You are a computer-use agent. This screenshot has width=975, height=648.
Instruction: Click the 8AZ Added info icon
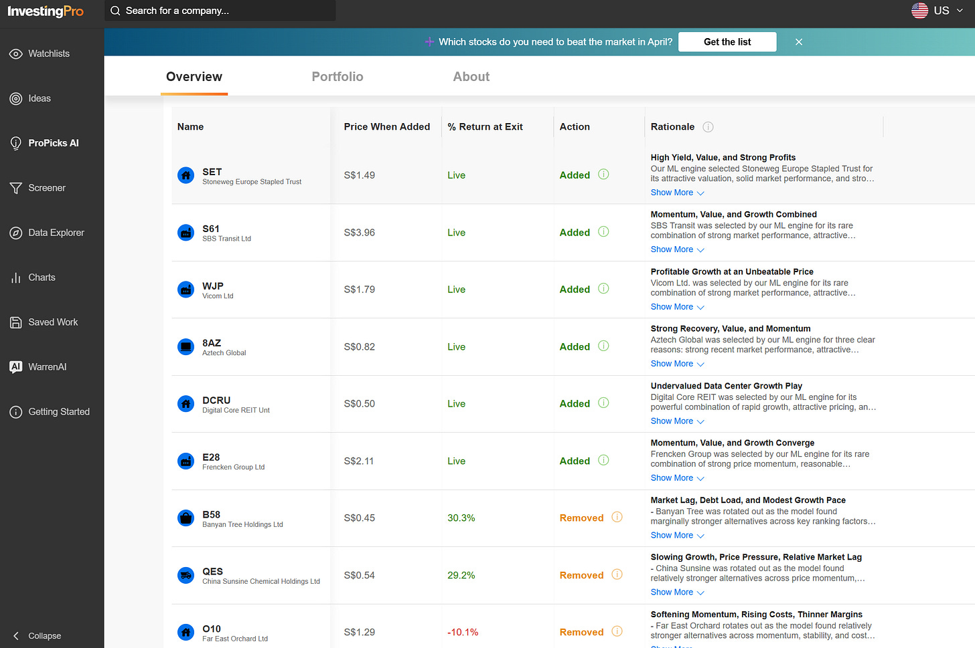[603, 346]
